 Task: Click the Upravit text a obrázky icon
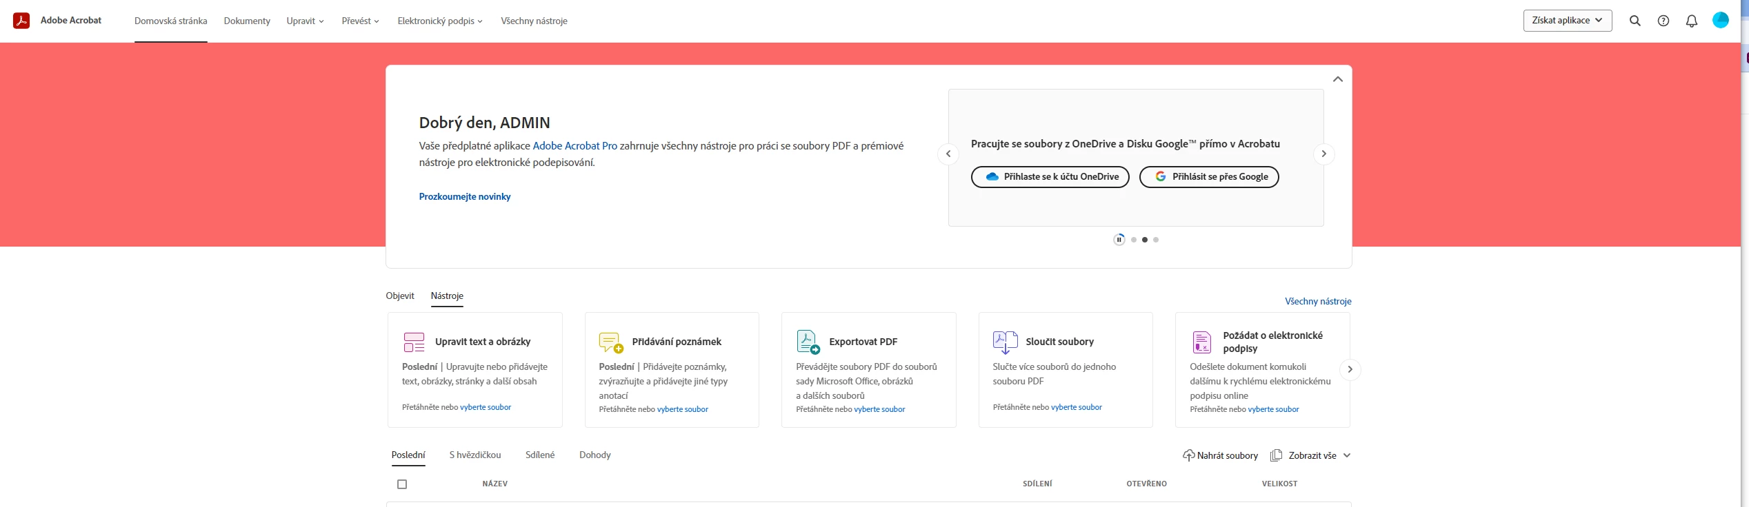(414, 342)
